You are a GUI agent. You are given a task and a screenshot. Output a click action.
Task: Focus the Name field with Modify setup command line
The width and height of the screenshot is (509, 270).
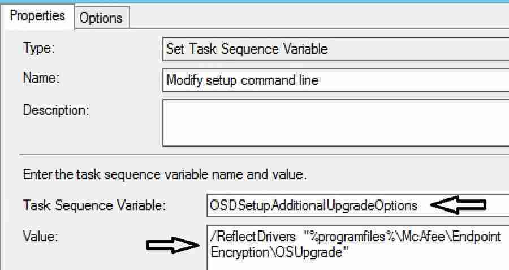pyautogui.click(x=335, y=80)
